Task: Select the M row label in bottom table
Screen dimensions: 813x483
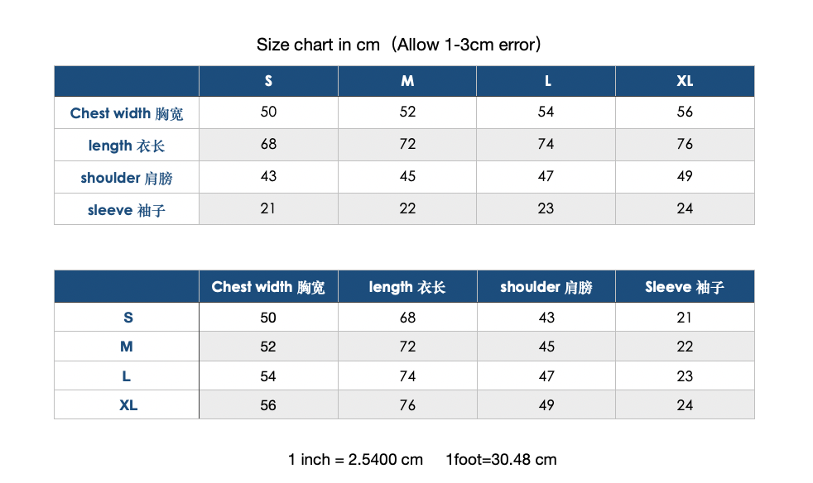Action: click(x=127, y=347)
